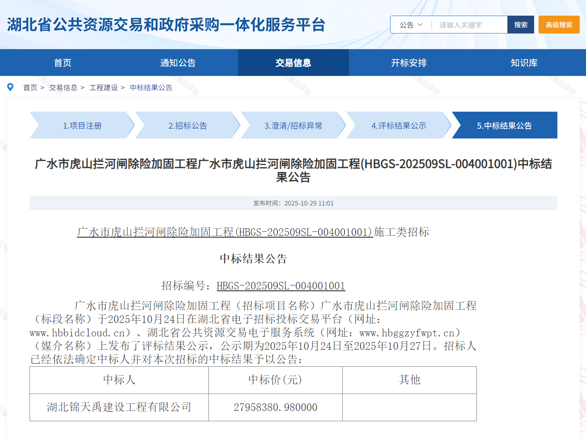
Task: Open 高级搜索 advanced search
Action: (x=558, y=25)
